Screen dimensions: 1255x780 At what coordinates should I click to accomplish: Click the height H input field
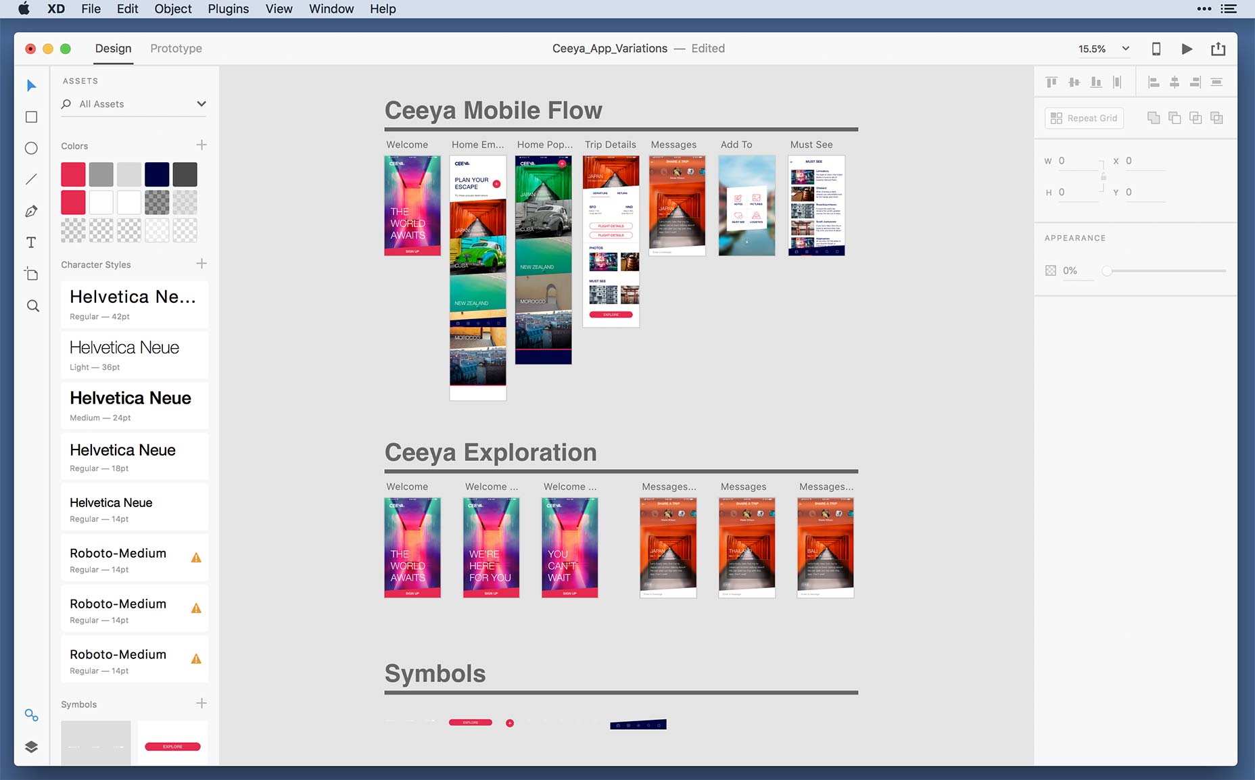[x=1079, y=193]
